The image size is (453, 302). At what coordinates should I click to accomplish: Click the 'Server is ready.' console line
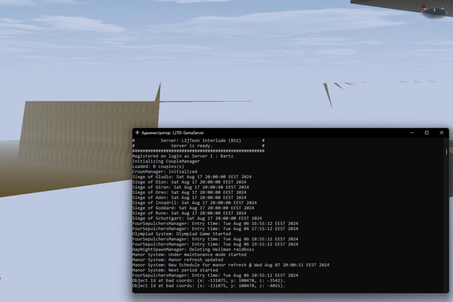coord(192,146)
